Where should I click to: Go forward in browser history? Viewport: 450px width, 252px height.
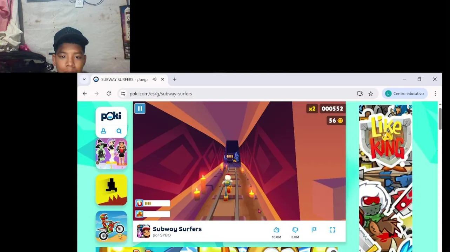click(96, 93)
